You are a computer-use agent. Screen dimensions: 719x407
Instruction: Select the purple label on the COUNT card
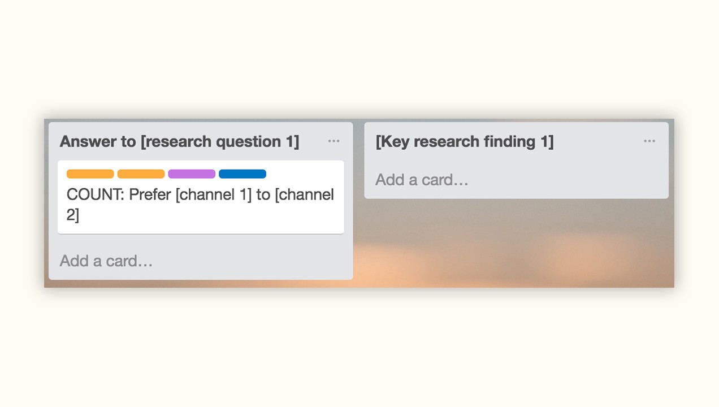(x=192, y=174)
